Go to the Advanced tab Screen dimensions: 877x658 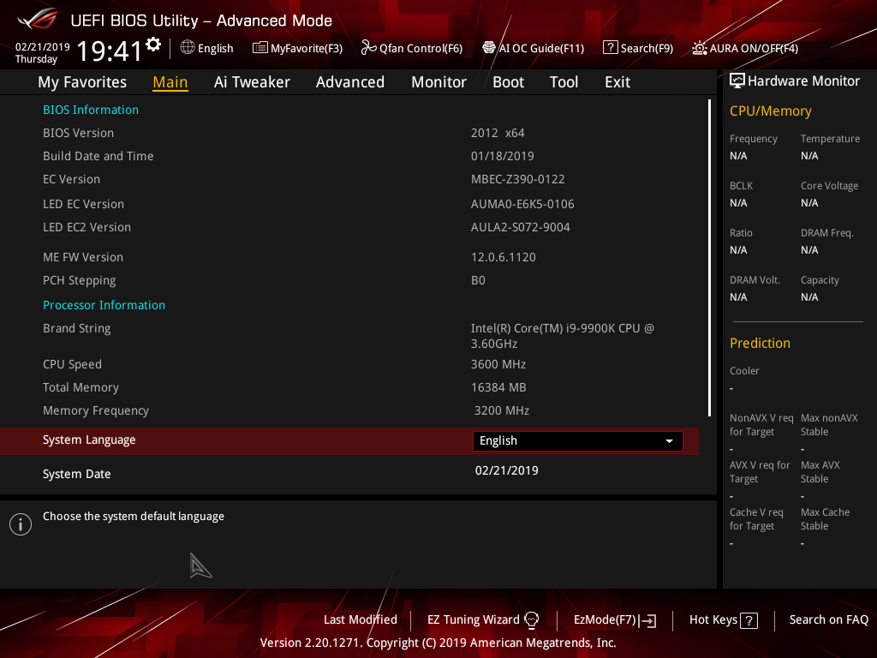pos(350,82)
